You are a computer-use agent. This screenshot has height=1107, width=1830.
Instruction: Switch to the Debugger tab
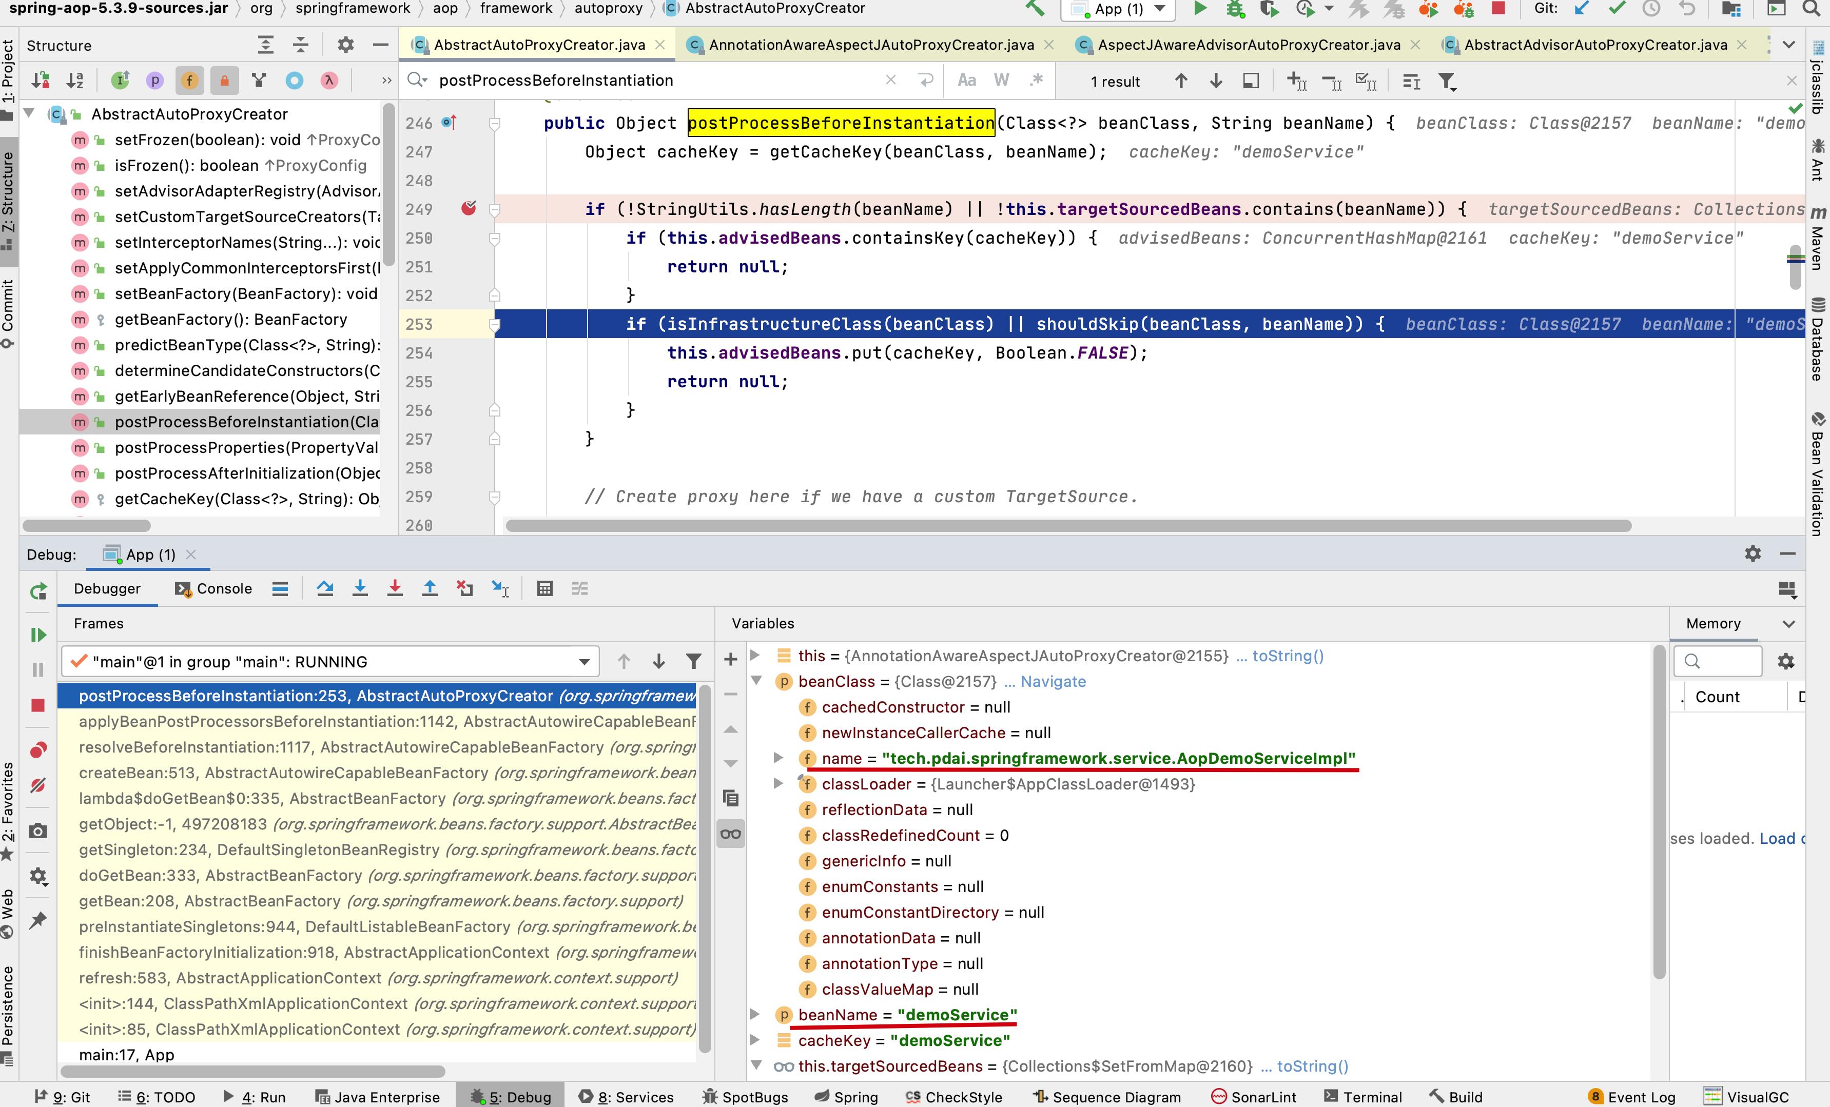108,587
